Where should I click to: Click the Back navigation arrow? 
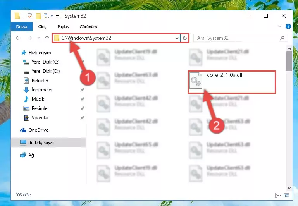point(18,38)
